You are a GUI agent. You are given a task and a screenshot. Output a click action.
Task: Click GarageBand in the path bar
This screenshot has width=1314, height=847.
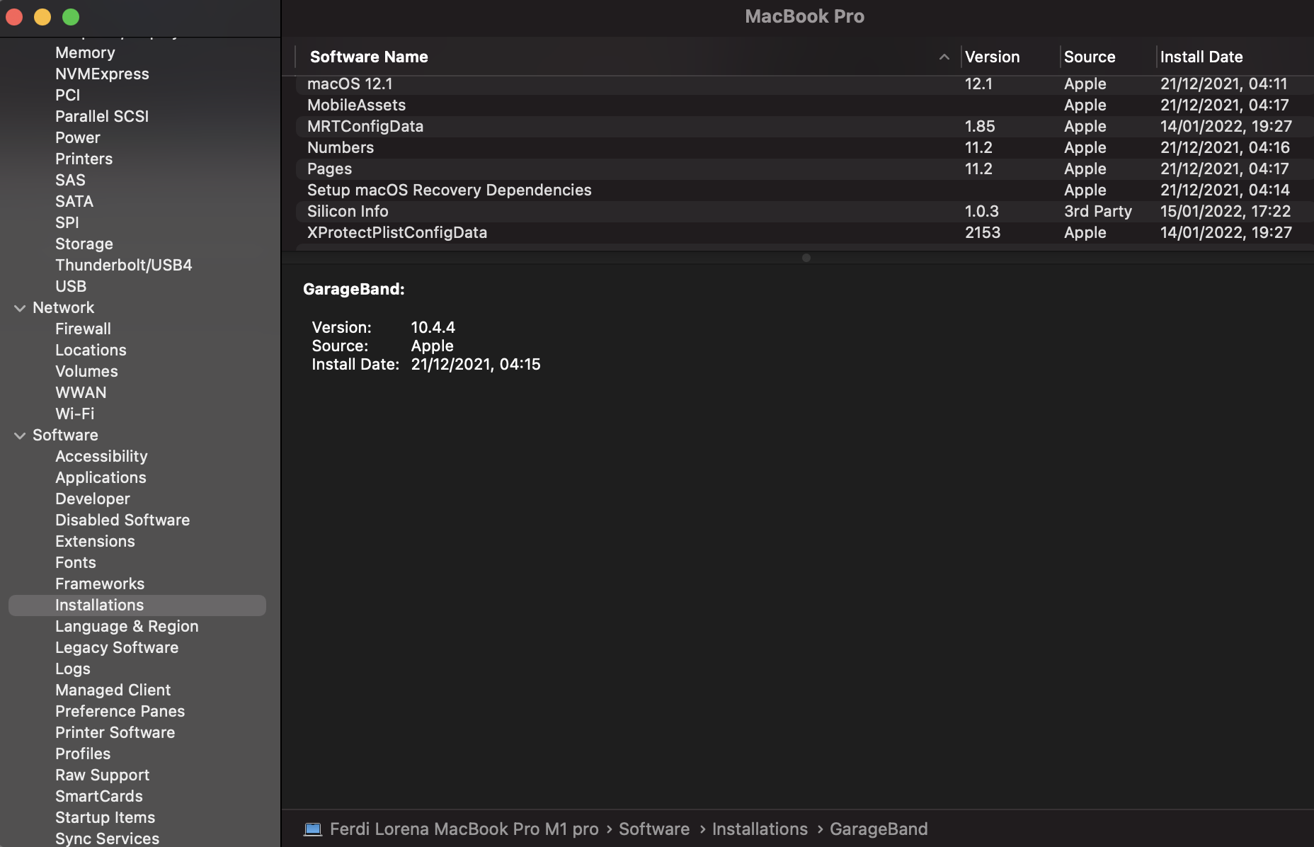879,829
